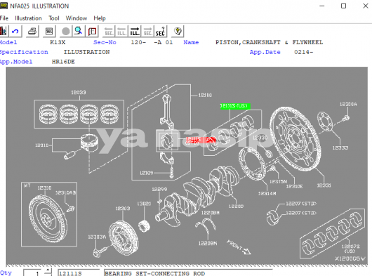Open the Illustration menu
Viewport: 372px width, 276px height.
pos(28,18)
